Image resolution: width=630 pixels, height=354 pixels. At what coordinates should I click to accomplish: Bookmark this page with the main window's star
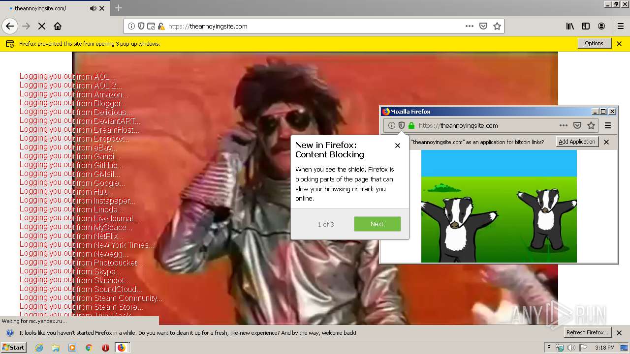pos(497,26)
